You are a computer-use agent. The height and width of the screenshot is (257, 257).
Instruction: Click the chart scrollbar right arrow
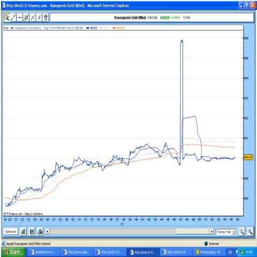tap(211, 232)
